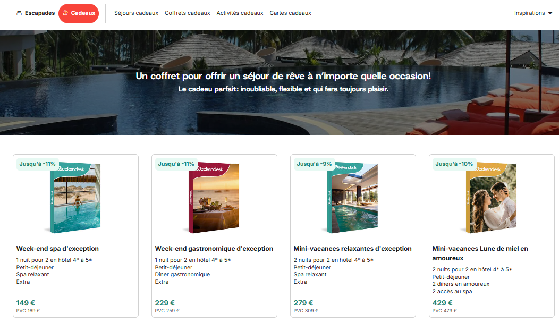The image size is (559, 323).
Task: Select the red Cadeaux tab
Action: pos(79,14)
